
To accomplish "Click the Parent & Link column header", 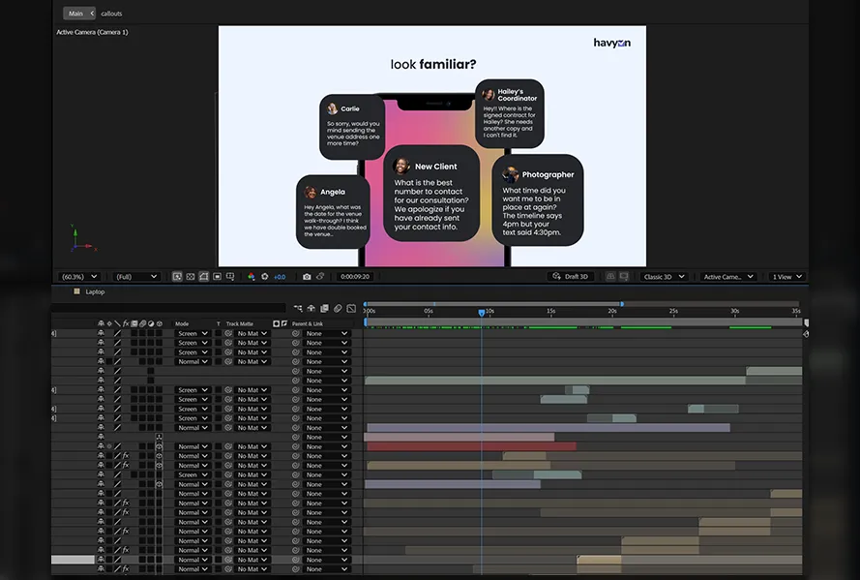I will point(308,323).
